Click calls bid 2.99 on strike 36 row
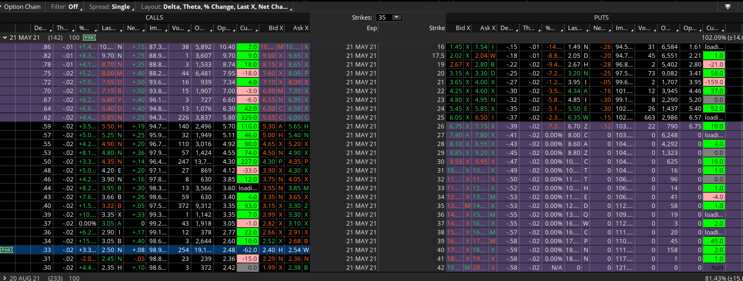743x281 pixels. (x=269, y=215)
